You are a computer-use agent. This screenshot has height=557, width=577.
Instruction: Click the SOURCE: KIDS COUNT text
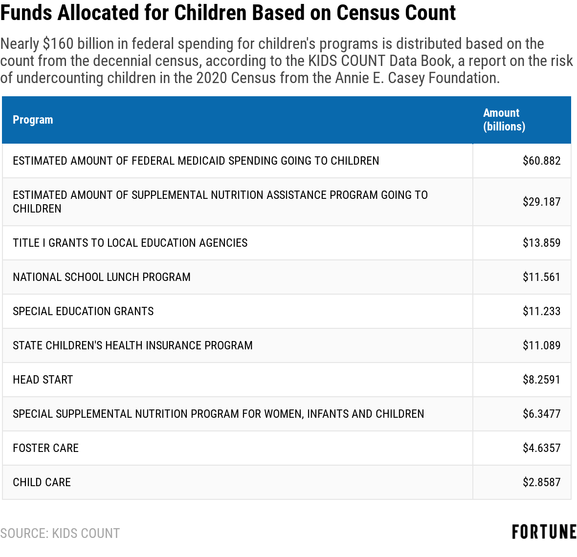coord(60,533)
